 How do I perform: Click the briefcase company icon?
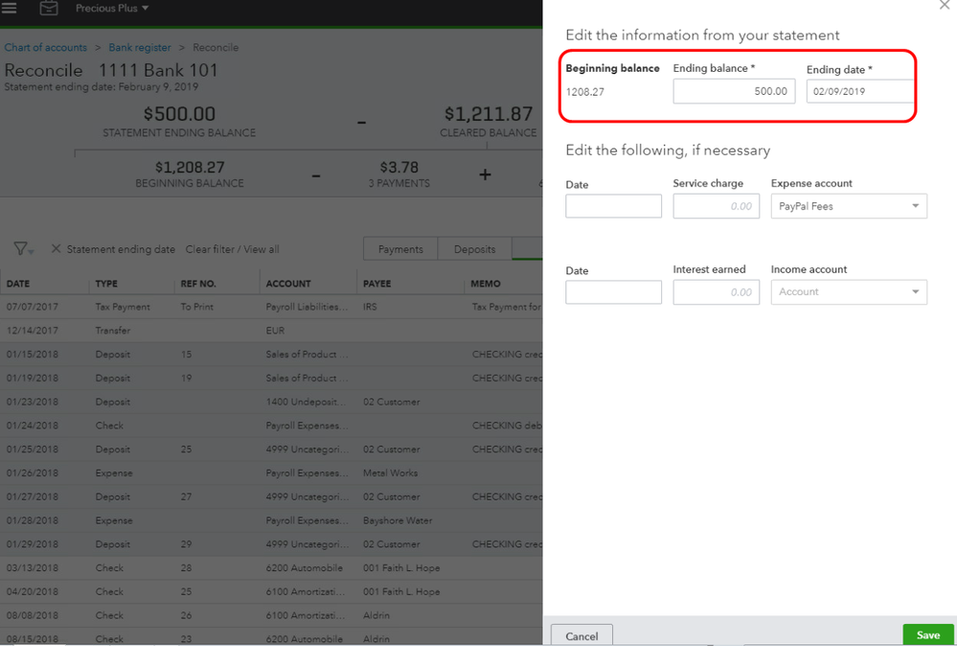pyautogui.click(x=49, y=9)
